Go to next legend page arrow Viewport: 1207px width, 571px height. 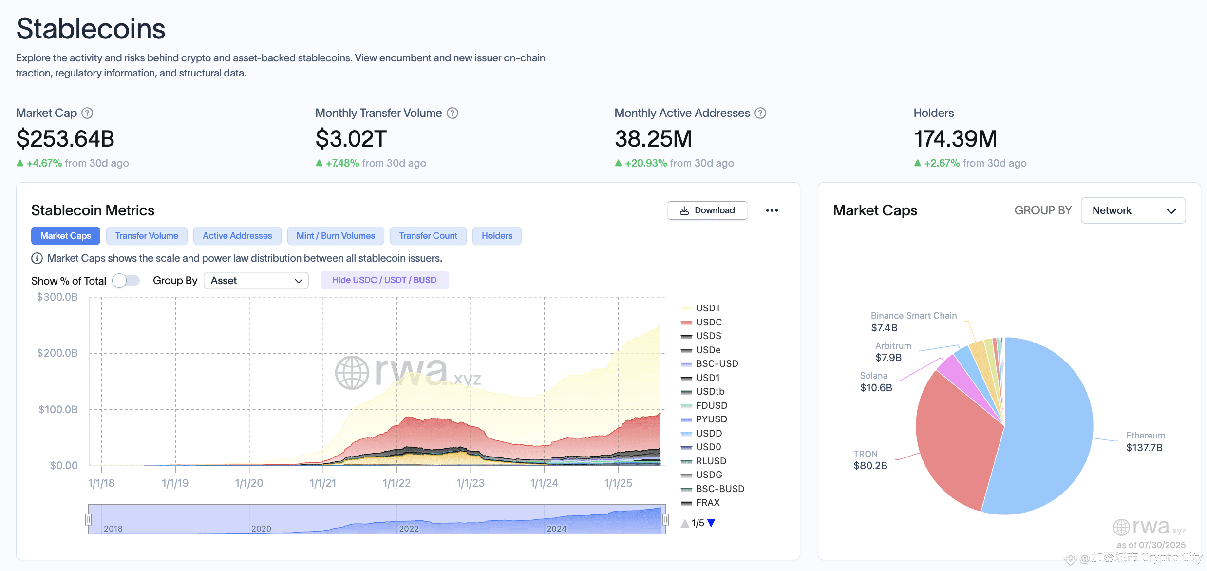[711, 523]
